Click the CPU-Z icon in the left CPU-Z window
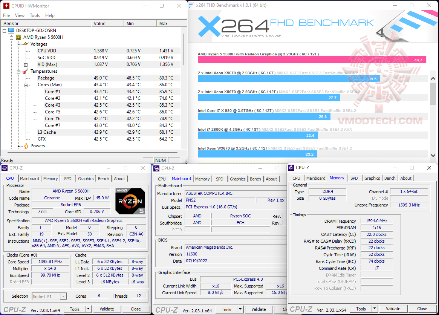Viewport: 439px width, 315px height. point(5,168)
